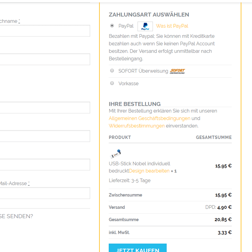Viewport: 252px width, 252px height.
Task: Open the Widerrufsbestimmungen link
Action: (137, 126)
